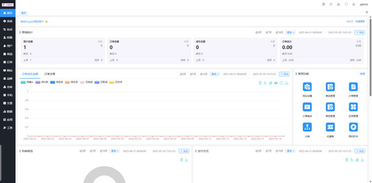Viewport: 372px width, 183px height.
Task: Open the 权限 sidebar menu
Action: [x=8, y=38]
